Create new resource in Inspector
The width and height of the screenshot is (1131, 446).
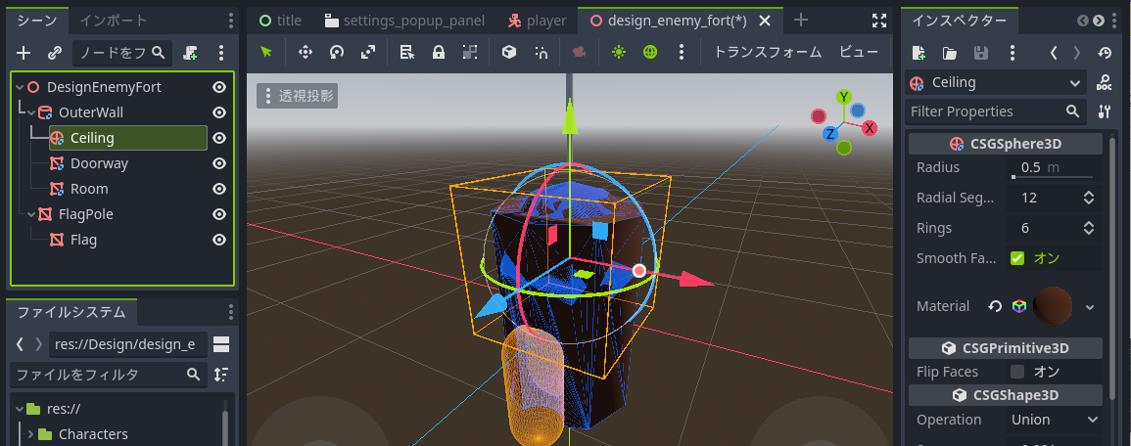[919, 53]
